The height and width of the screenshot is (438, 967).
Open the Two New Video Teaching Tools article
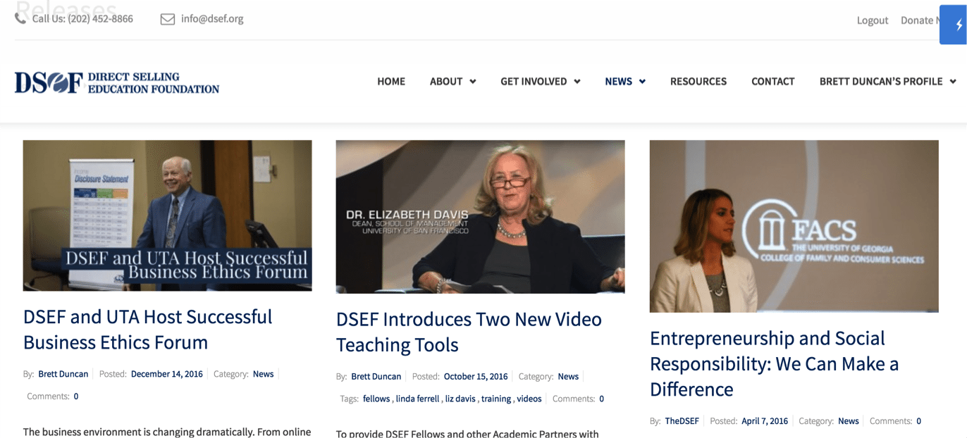coord(469,332)
